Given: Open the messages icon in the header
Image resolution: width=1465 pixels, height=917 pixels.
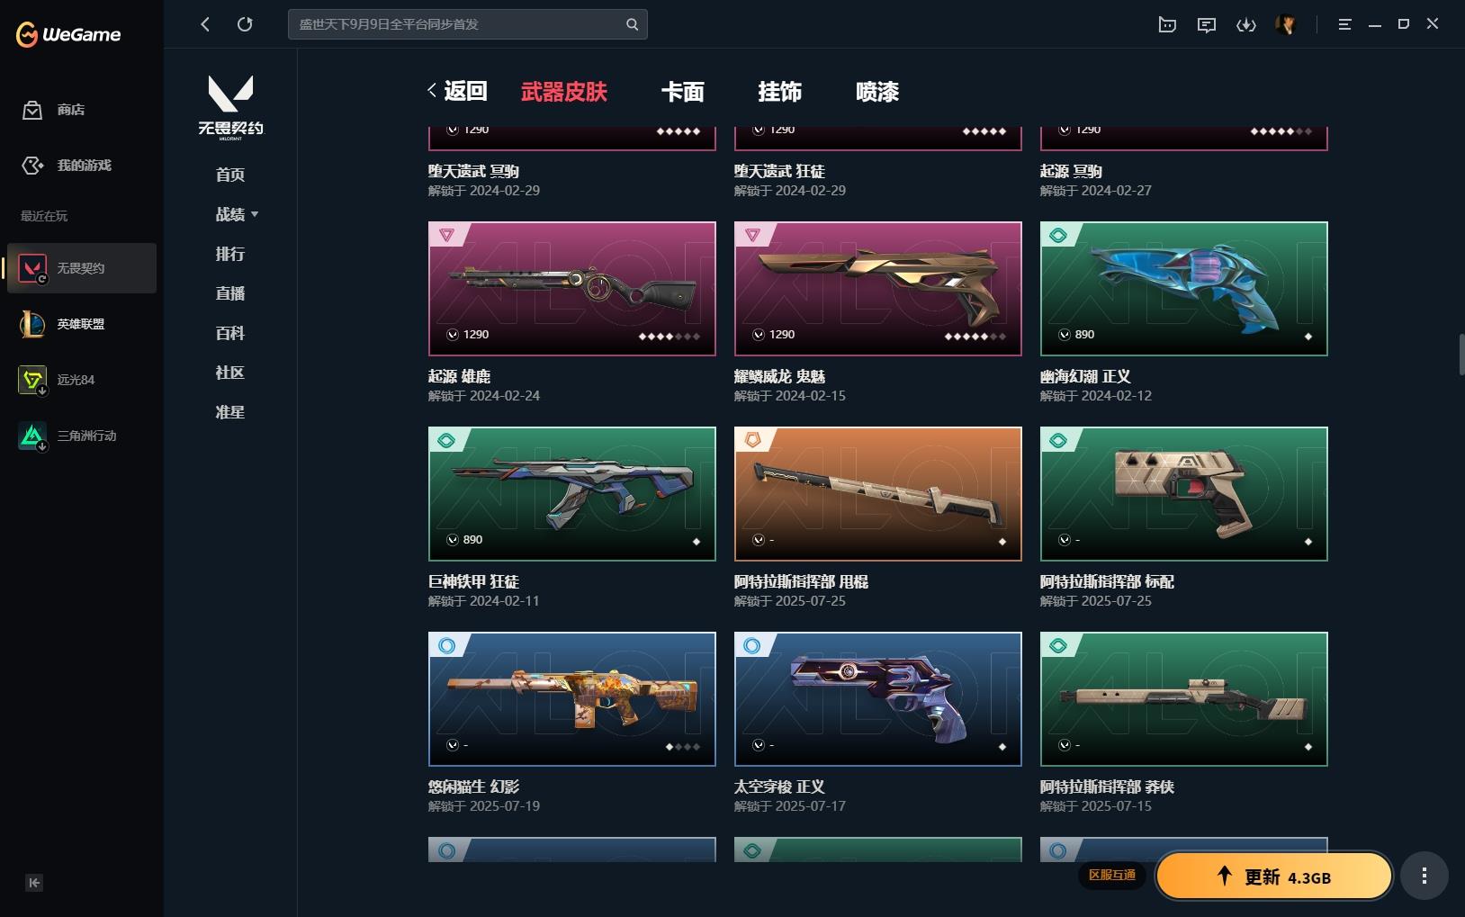Looking at the screenshot, I should (1207, 25).
